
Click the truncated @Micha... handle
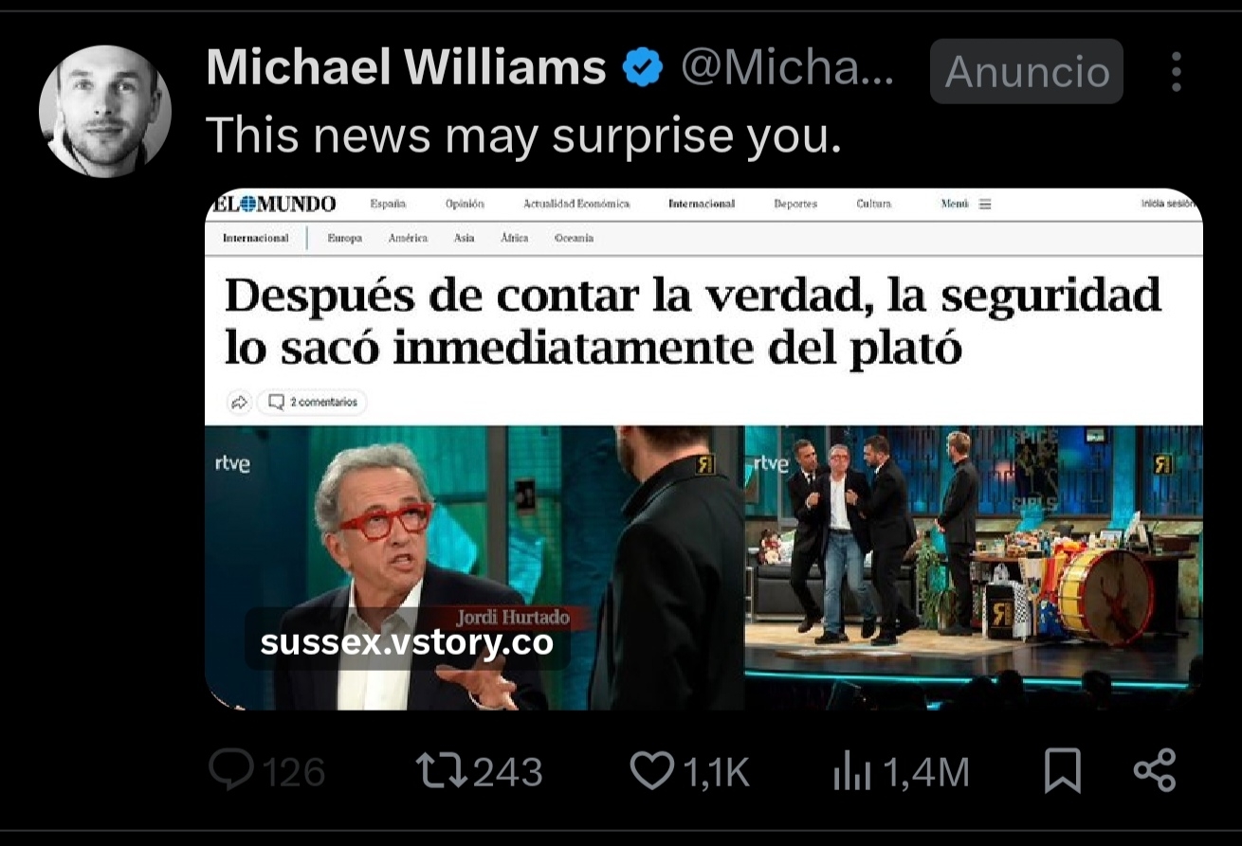pyautogui.click(x=787, y=68)
